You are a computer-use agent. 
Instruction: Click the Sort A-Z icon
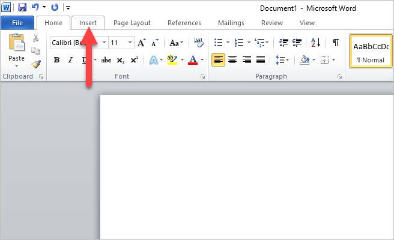tap(315, 43)
